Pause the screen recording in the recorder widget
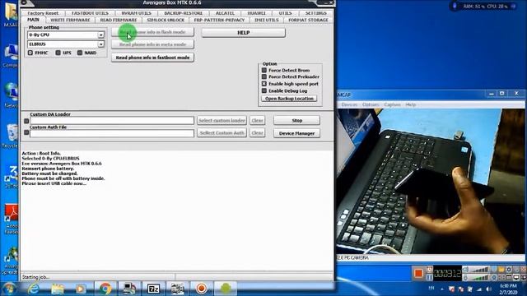 [x=429, y=278]
